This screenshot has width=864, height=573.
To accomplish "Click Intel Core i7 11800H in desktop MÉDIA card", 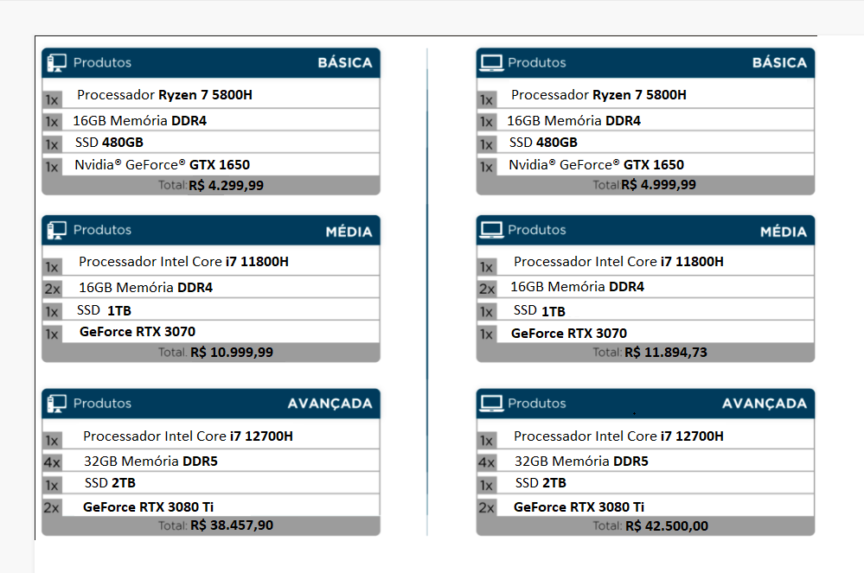I will [183, 262].
